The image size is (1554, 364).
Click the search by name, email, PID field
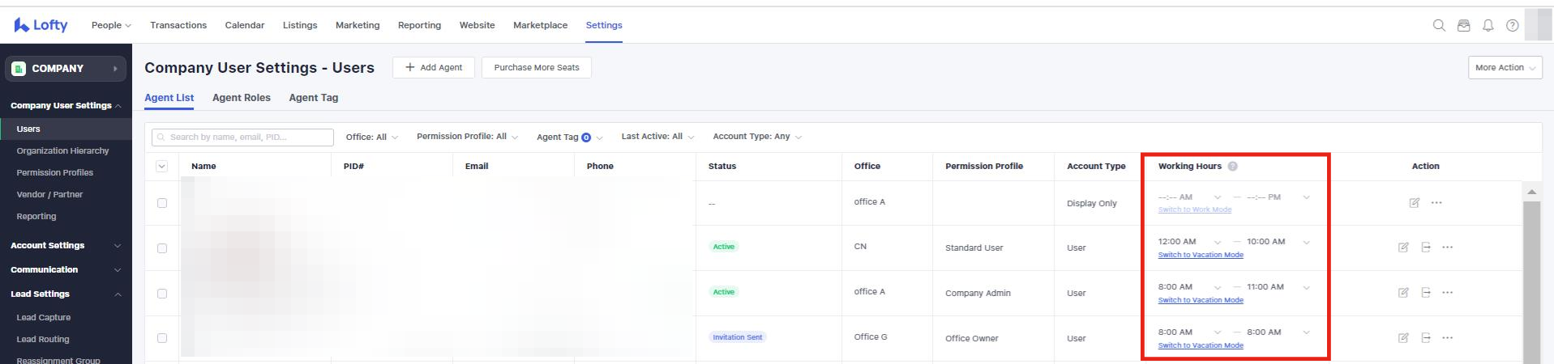[x=243, y=138]
